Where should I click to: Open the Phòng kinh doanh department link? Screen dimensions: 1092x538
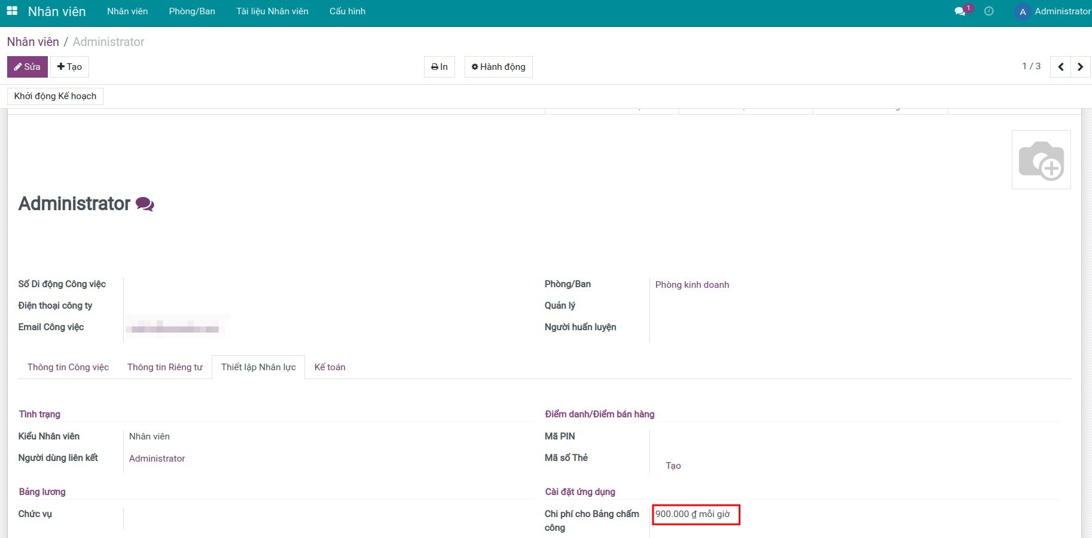(692, 285)
